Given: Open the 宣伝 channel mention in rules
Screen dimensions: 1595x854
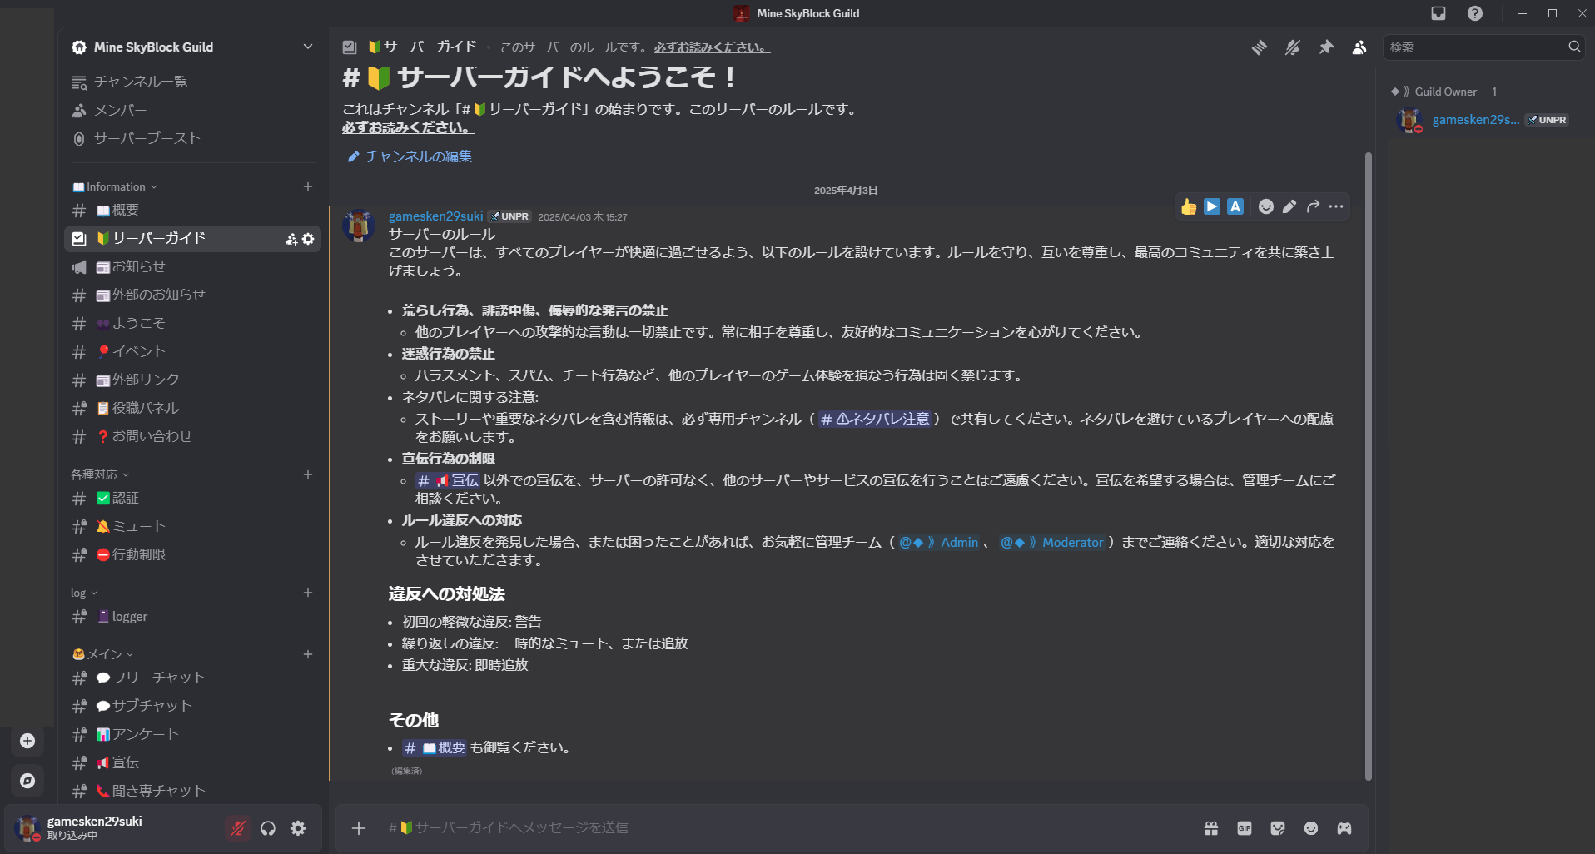Looking at the screenshot, I should tap(448, 480).
